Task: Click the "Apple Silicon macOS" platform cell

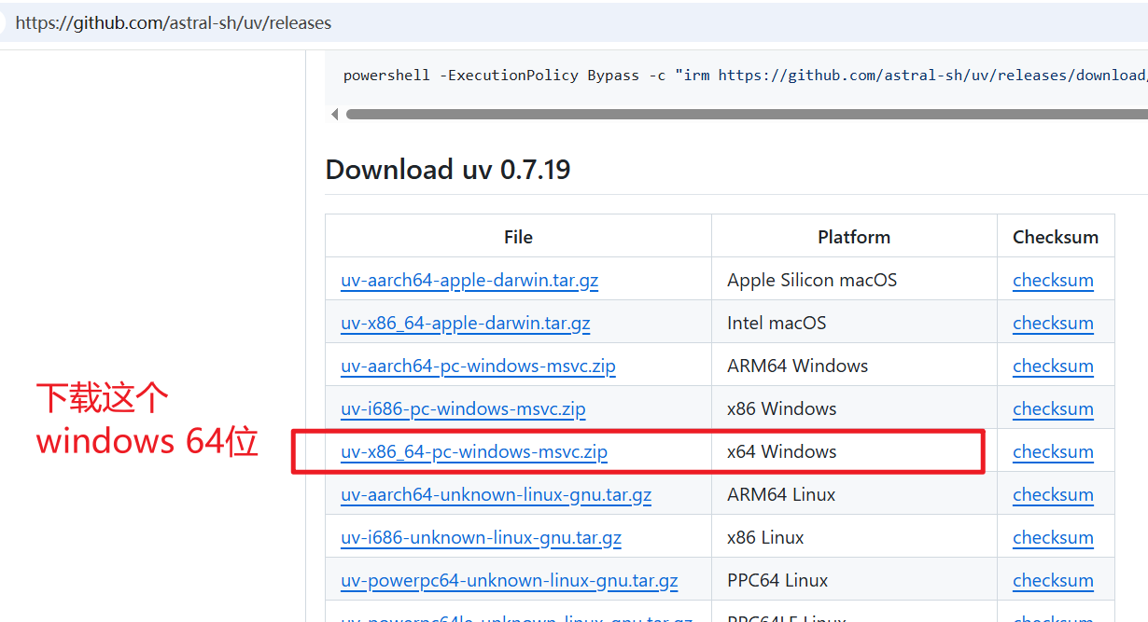Action: pos(854,281)
